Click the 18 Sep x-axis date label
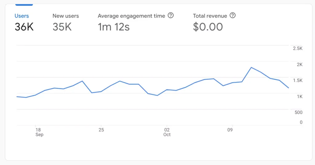Image resolution: width=315 pixels, height=165 pixels. tap(39, 132)
